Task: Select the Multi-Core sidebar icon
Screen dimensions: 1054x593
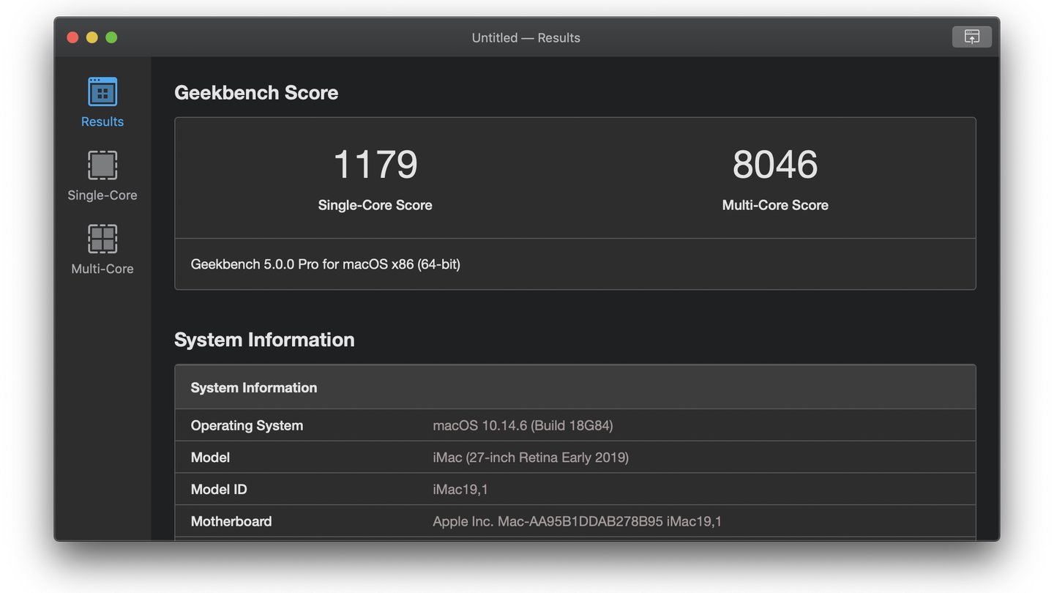Action: coord(102,239)
